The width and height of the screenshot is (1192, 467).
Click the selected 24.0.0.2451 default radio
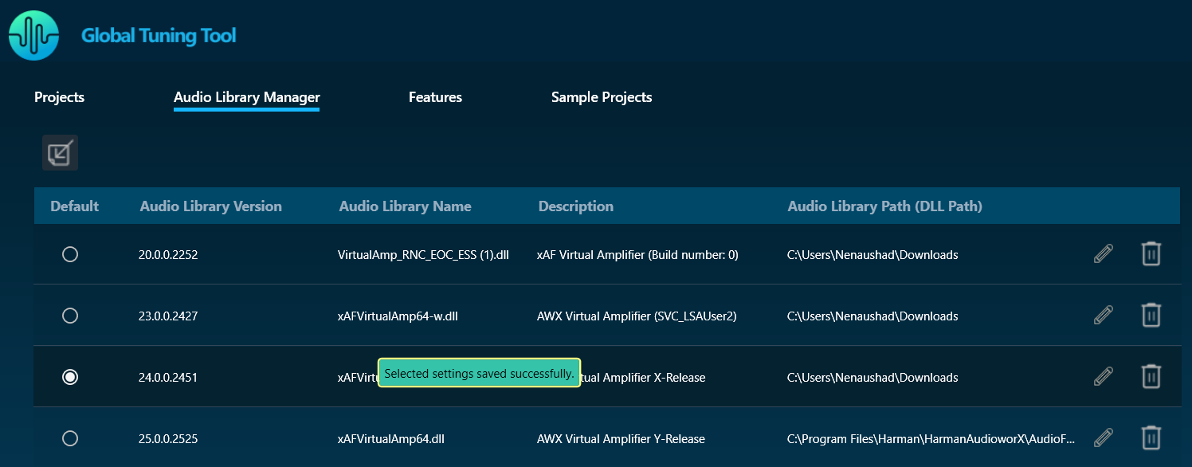[70, 377]
